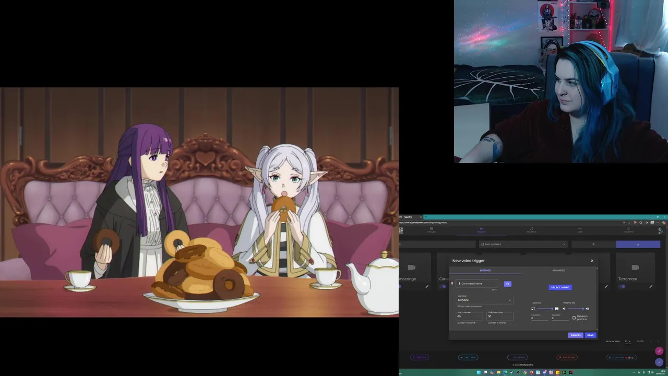
Task: Show hidden system tray icons
Action: [x=634, y=372]
